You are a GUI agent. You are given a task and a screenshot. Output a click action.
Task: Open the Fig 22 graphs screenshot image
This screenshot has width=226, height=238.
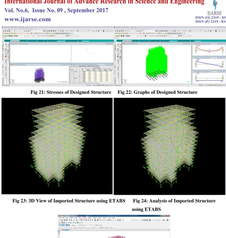[x=170, y=56]
